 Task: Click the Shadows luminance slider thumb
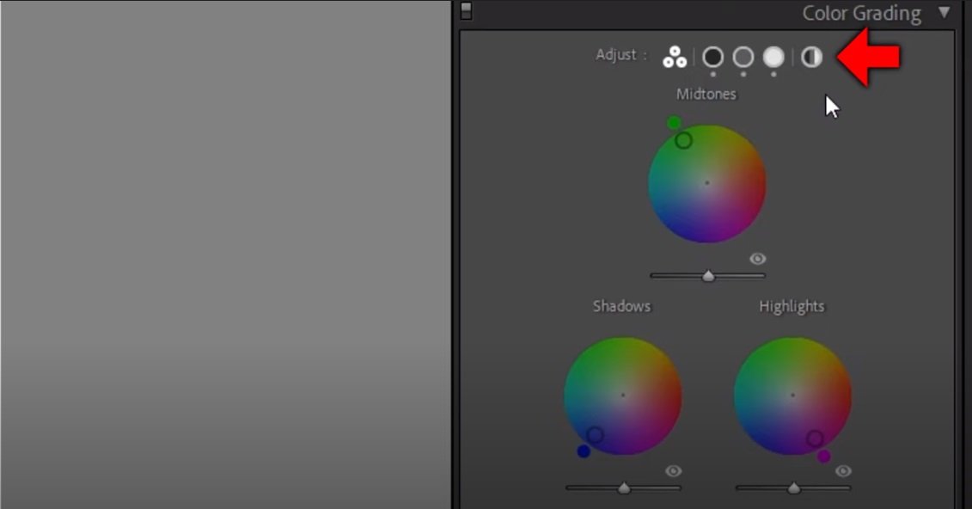click(624, 488)
